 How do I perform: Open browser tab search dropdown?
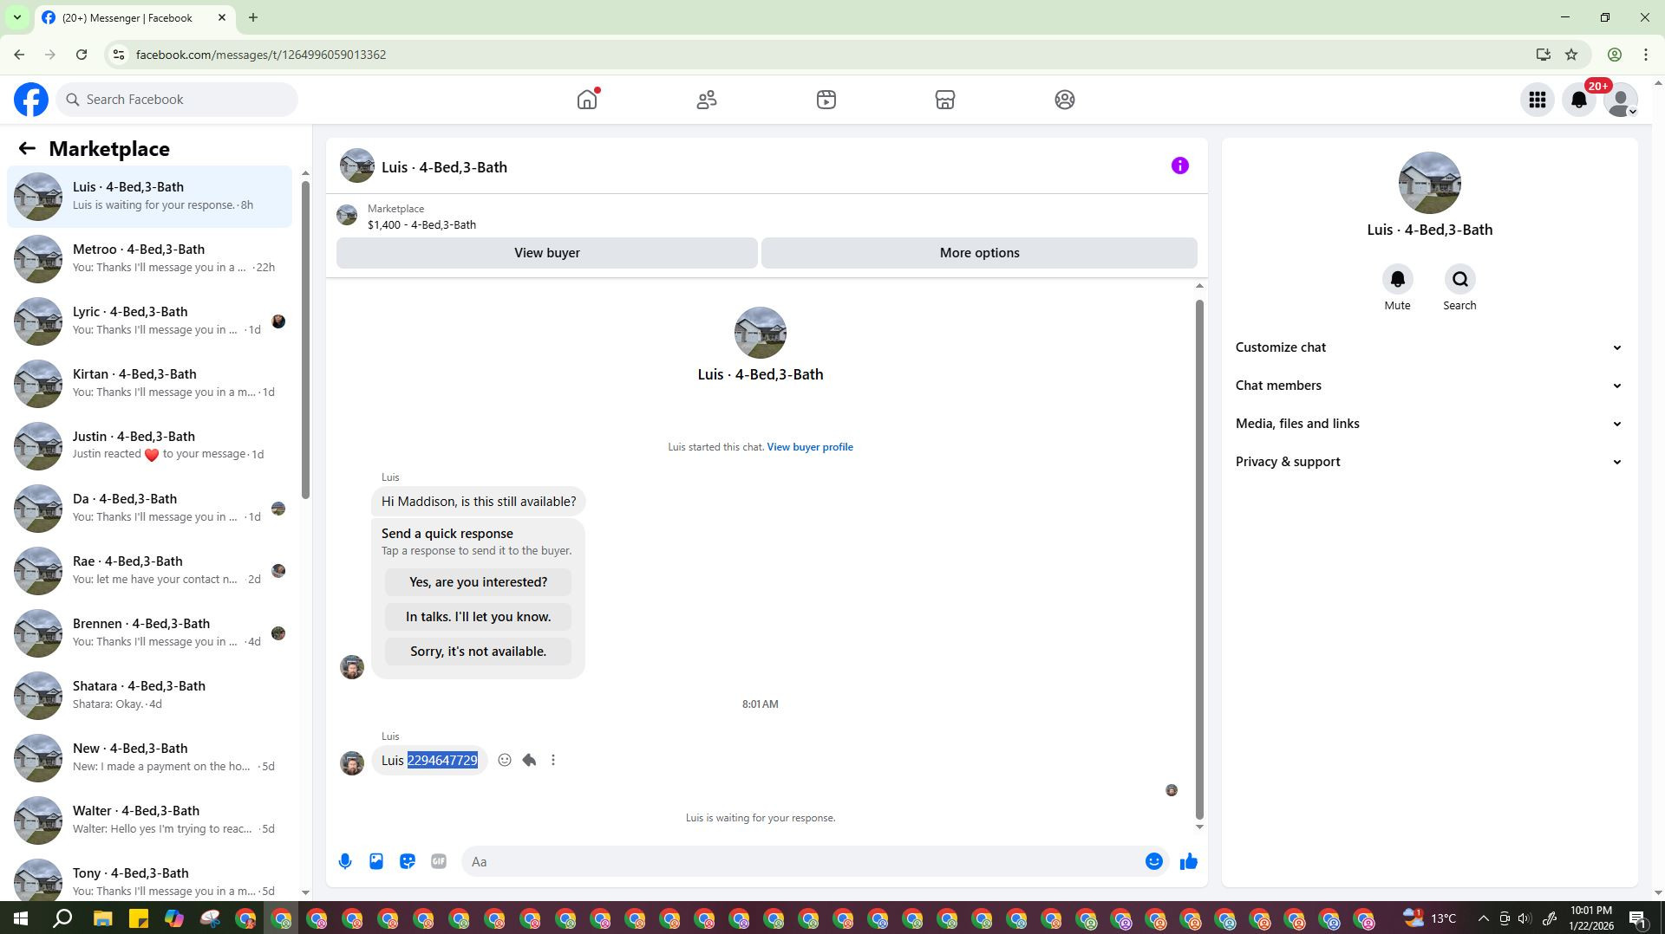tap(16, 17)
